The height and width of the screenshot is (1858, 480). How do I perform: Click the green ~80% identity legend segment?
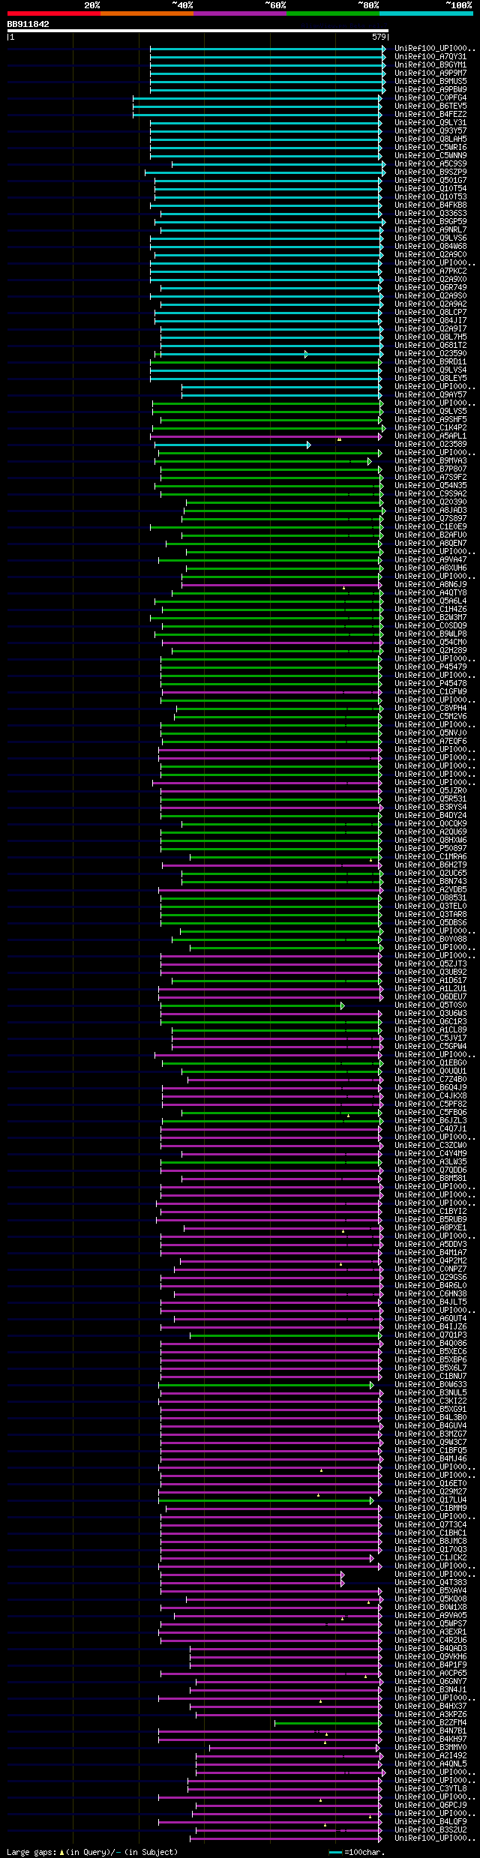pos(333,13)
